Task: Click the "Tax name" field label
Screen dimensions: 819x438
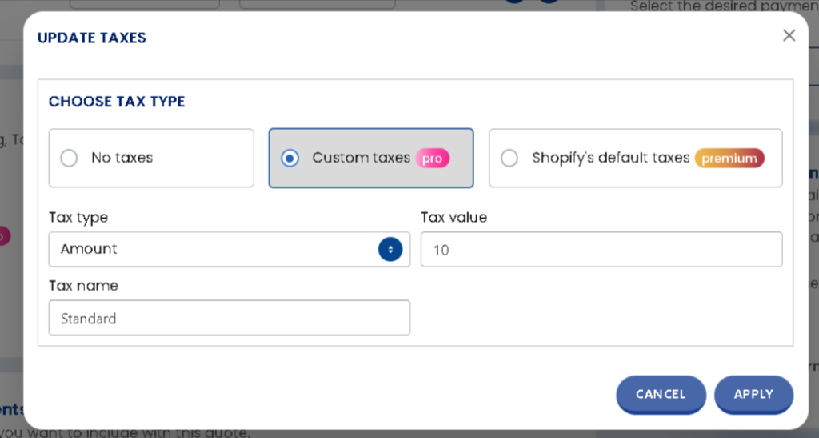Action: 83,286
